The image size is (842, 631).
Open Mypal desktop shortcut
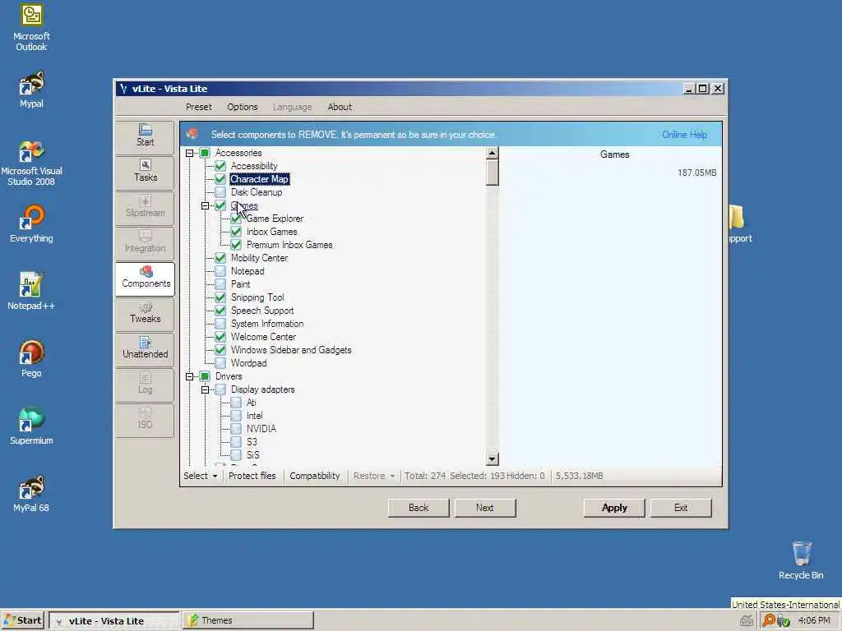(x=31, y=90)
